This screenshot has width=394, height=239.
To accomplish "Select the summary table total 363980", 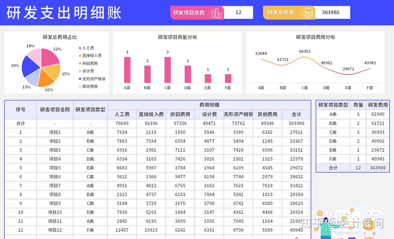I will pyautogui.click(x=378, y=168).
